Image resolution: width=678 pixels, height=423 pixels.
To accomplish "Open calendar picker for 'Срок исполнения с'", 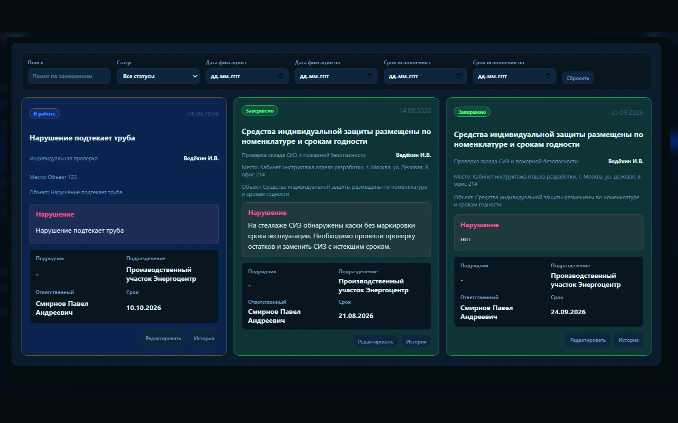I will tap(458, 76).
